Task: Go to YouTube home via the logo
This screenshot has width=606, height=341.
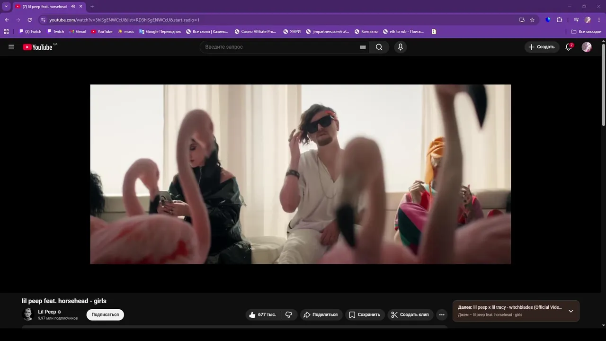Action: pos(37,47)
